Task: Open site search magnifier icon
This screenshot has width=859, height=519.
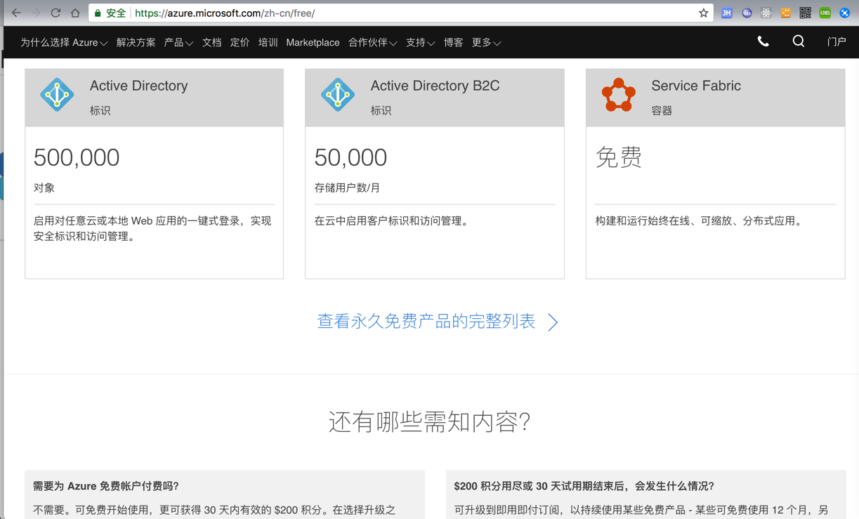Action: (799, 42)
